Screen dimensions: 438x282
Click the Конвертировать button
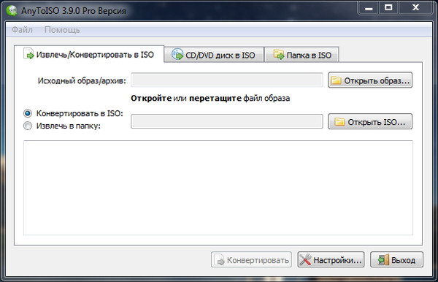click(x=251, y=259)
